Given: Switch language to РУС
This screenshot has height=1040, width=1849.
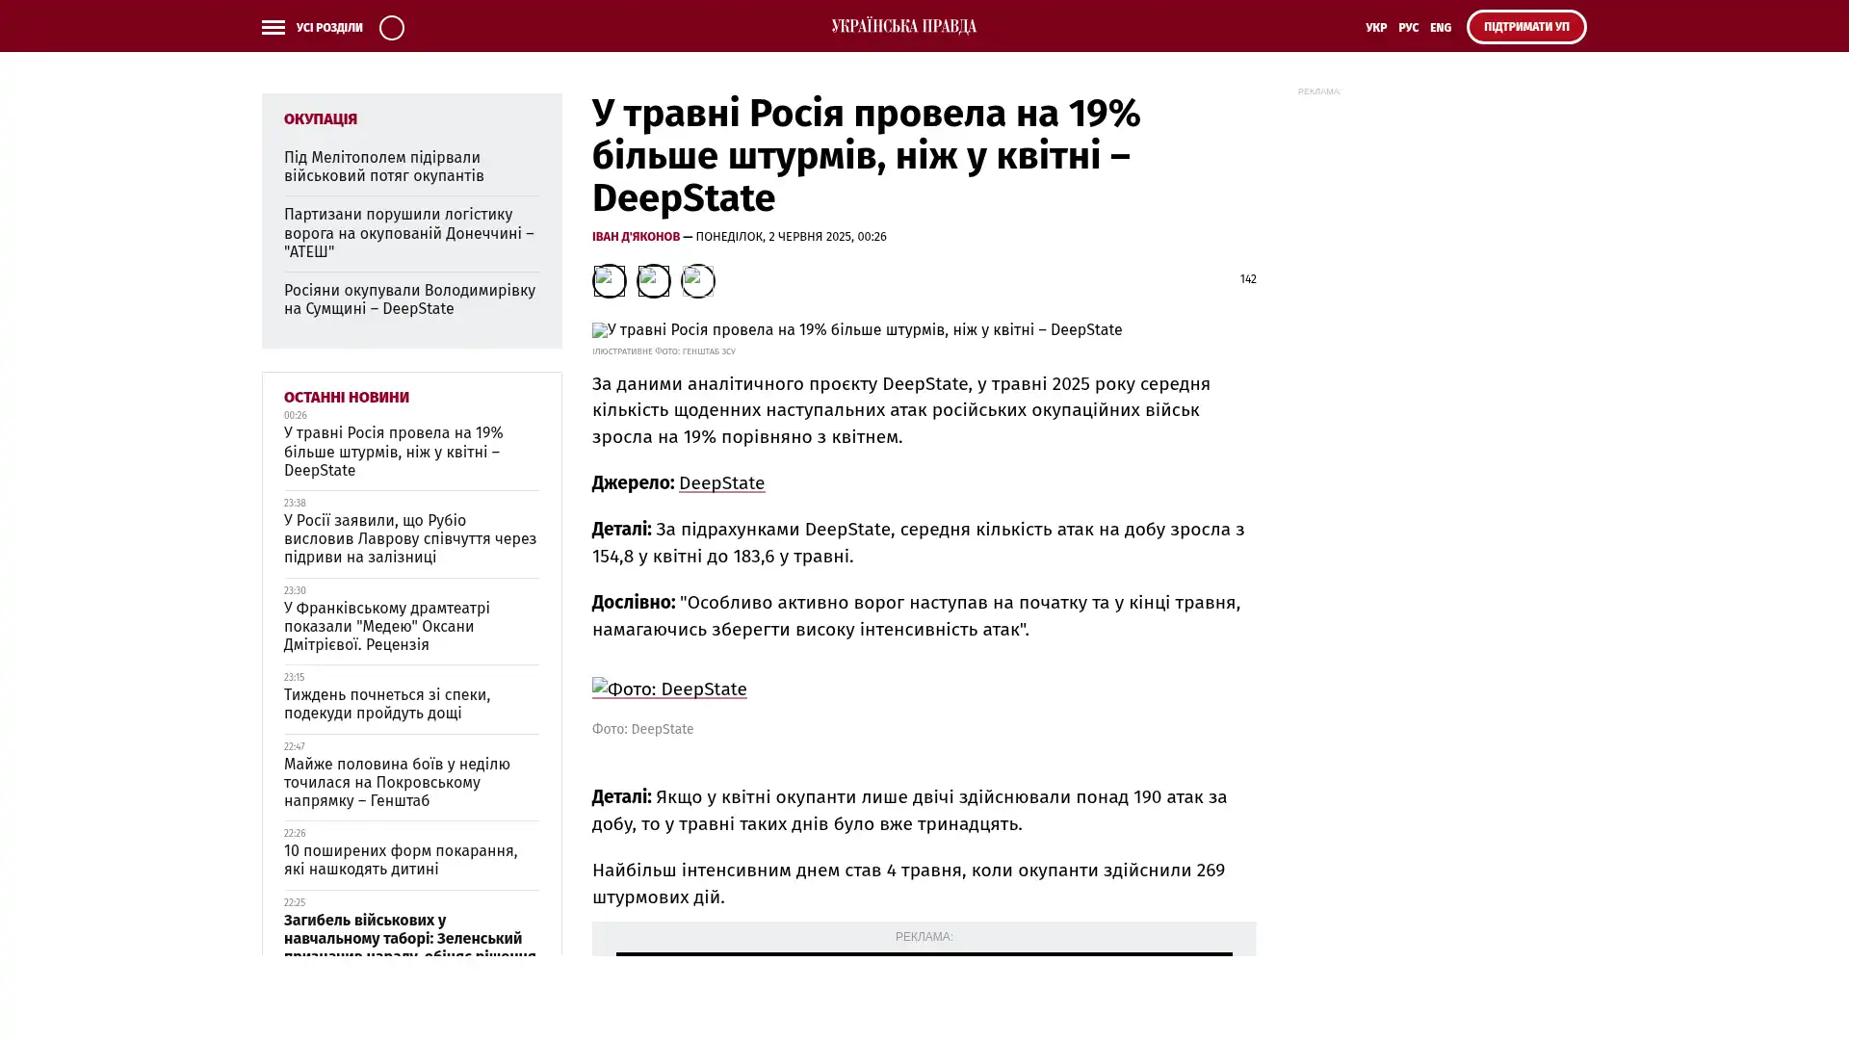Looking at the screenshot, I should (1408, 28).
